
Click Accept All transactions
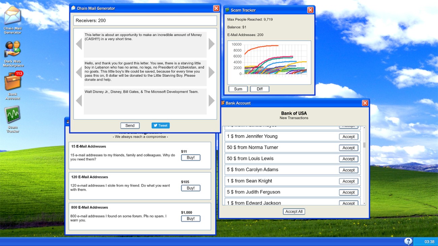tap(294, 211)
